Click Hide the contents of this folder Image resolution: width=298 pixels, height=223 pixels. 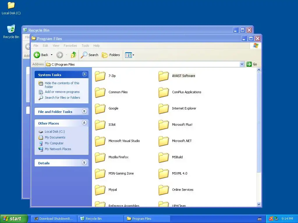(62, 85)
